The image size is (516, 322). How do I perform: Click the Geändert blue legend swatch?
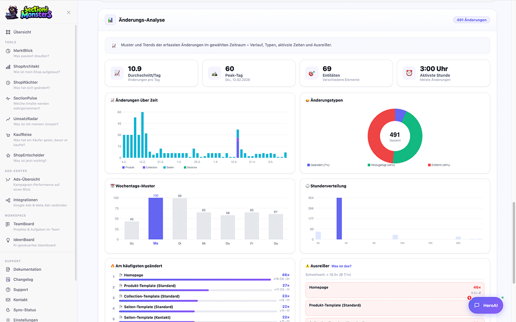coord(309,165)
